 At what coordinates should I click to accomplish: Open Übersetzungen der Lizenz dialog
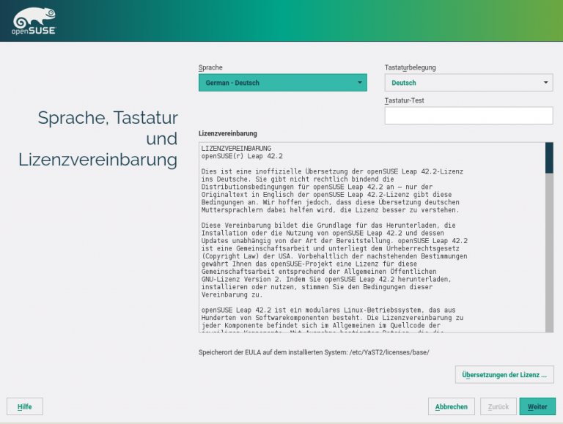504,375
